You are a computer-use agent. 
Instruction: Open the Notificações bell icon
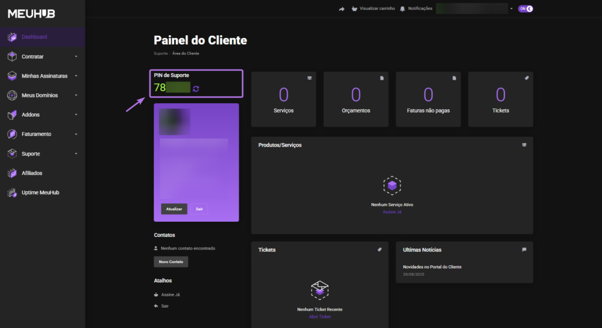click(403, 9)
